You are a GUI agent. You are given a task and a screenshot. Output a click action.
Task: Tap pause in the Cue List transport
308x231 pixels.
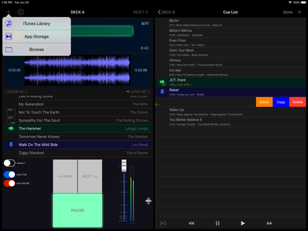217,223
